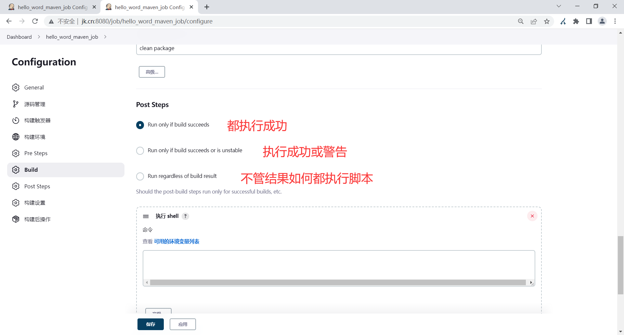Click the 构建后操作 cube icon
Viewport: 624px width, 335px height.
(16, 219)
